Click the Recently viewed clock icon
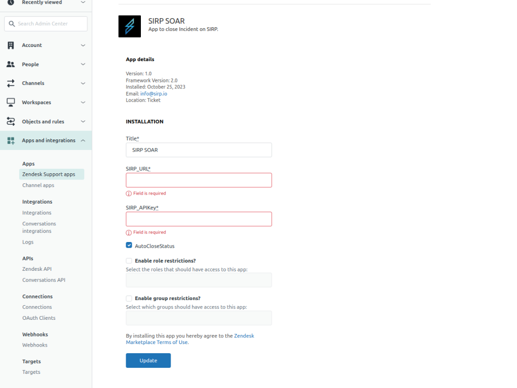The image size is (517, 388). [11, 3]
